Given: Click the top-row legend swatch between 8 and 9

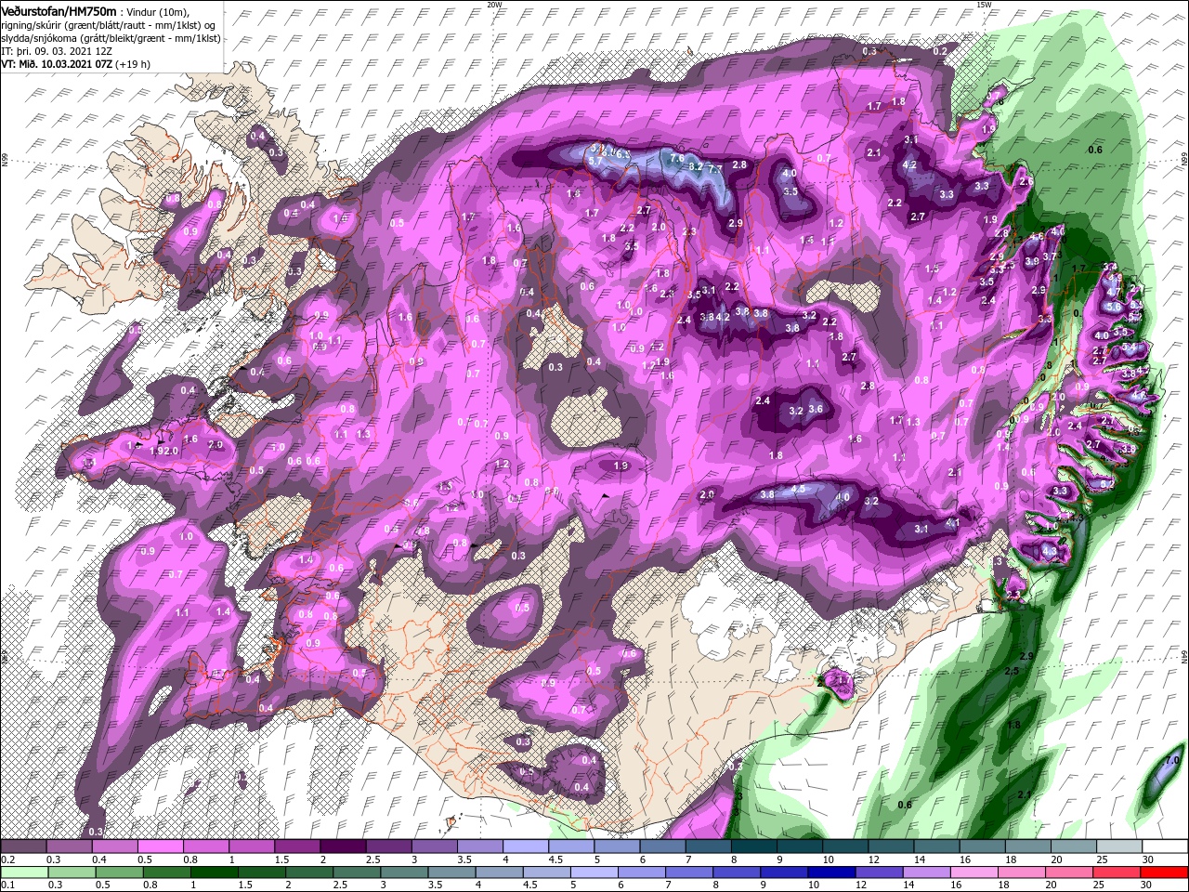Looking at the screenshot, I should coord(752,846).
